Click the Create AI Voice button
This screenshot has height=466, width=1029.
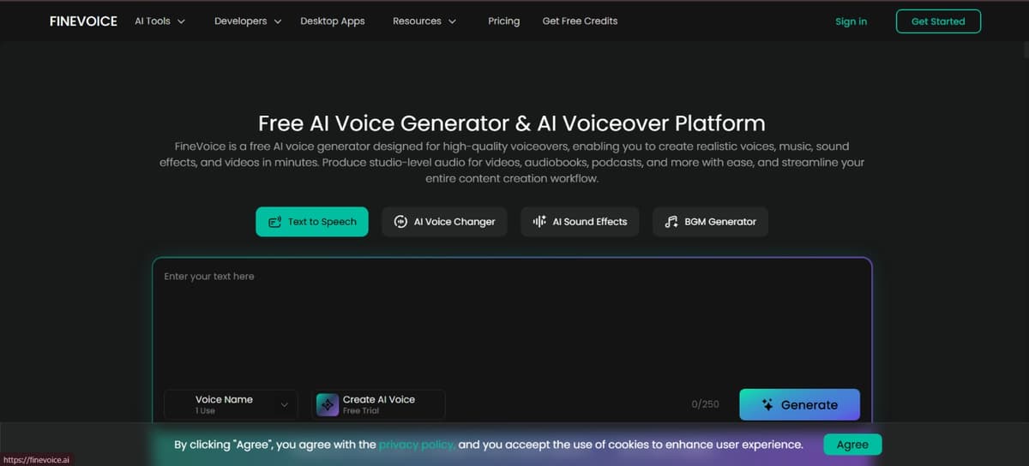(378, 404)
